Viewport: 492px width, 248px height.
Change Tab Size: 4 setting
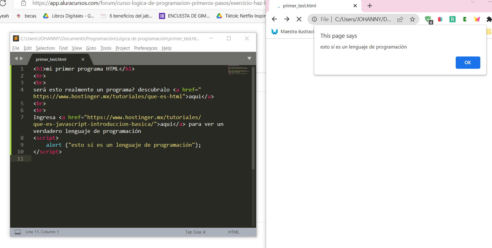(x=195, y=232)
